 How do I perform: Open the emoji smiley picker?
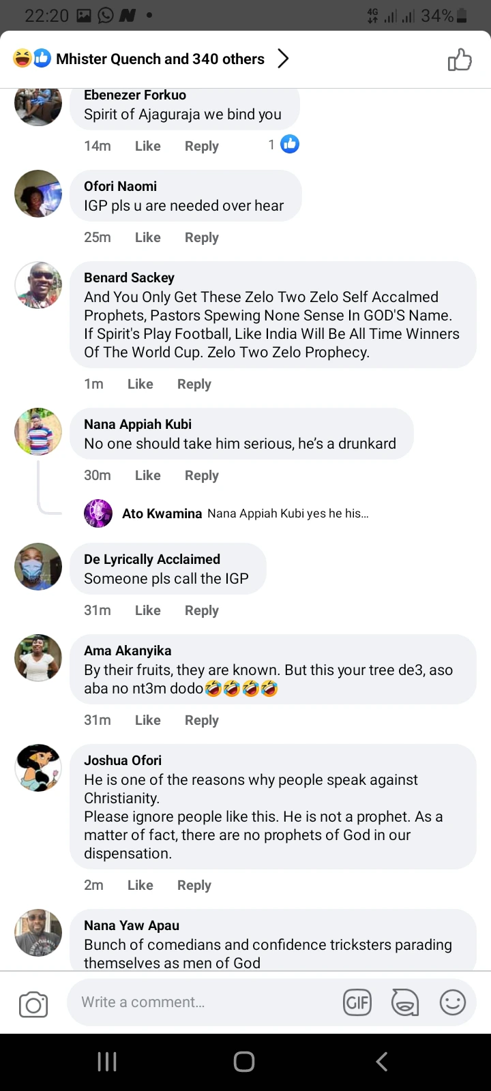[x=452, y=1002]
